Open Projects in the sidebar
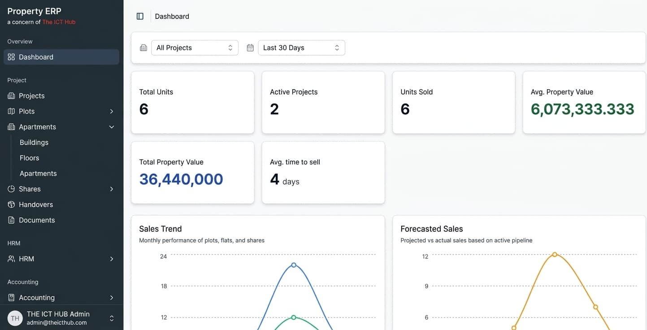 tap(61, 96)
